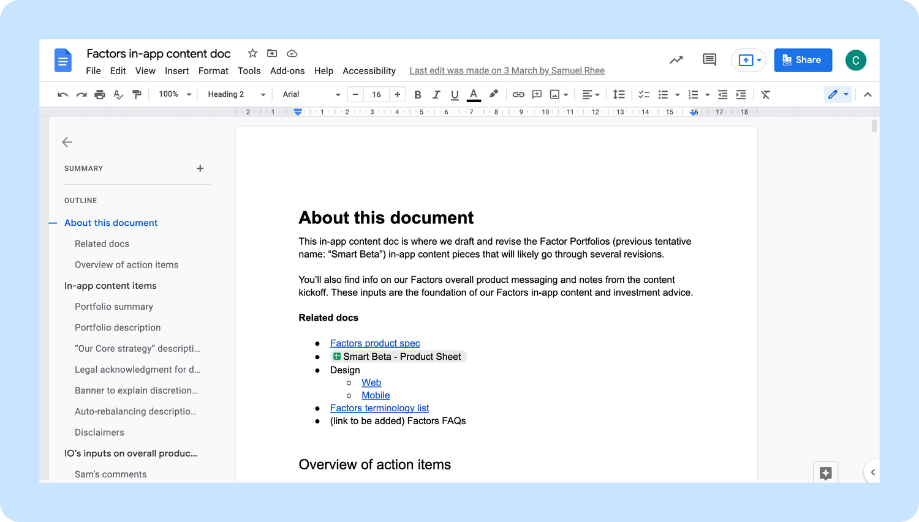Print the document
The height and width of the screenshot is (522, 919).
[99, 94]
